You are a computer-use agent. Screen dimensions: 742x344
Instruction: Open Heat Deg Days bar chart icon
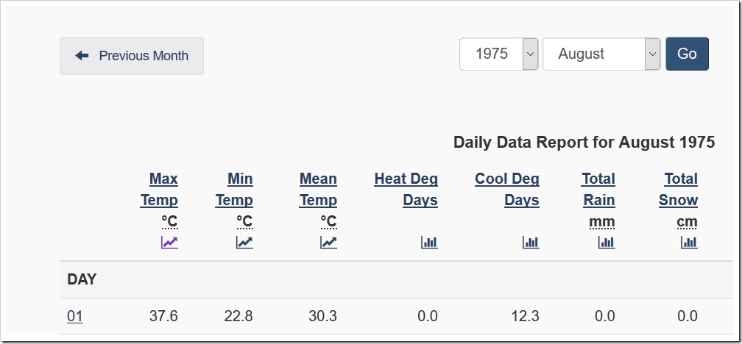(429, 243)
